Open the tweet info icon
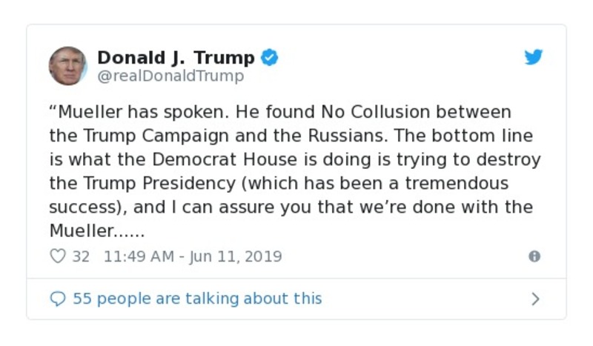This screenshot has width=593, height=346. click(x=534, y=256)
